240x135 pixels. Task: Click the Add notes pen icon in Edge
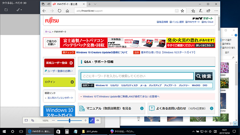coord(200,11)
